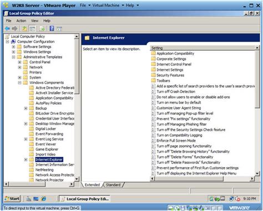Click the Back arrow toolbar icon
The width and height of the screenshot is (263, 211).
[7, 29]
